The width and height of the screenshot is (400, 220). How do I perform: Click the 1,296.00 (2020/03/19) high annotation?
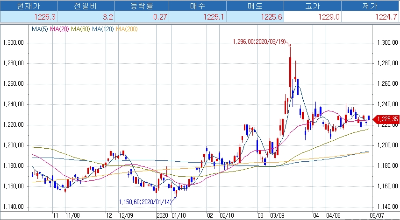tap(260, 41)
